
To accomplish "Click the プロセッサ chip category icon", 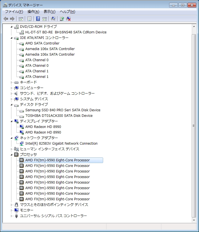I will (x=16, y=155).
